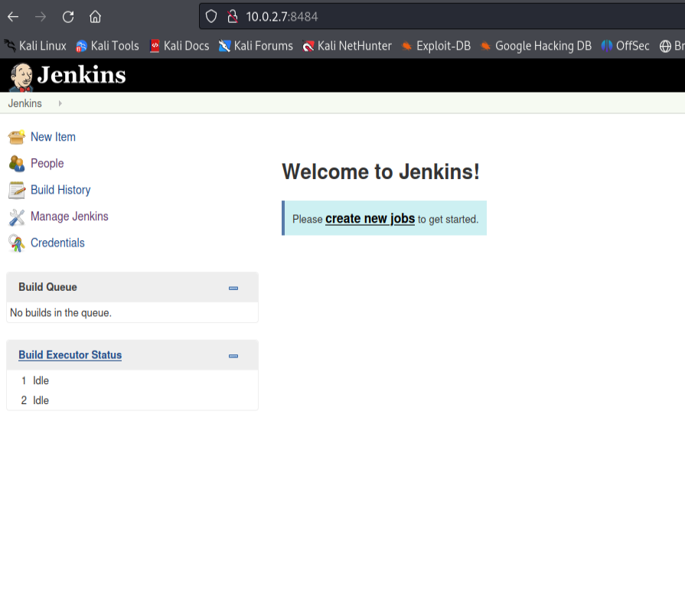Open the Kali Docs bookmark
Image resolution: width=685 pixels, height=597 pixels.
point(180,46)
